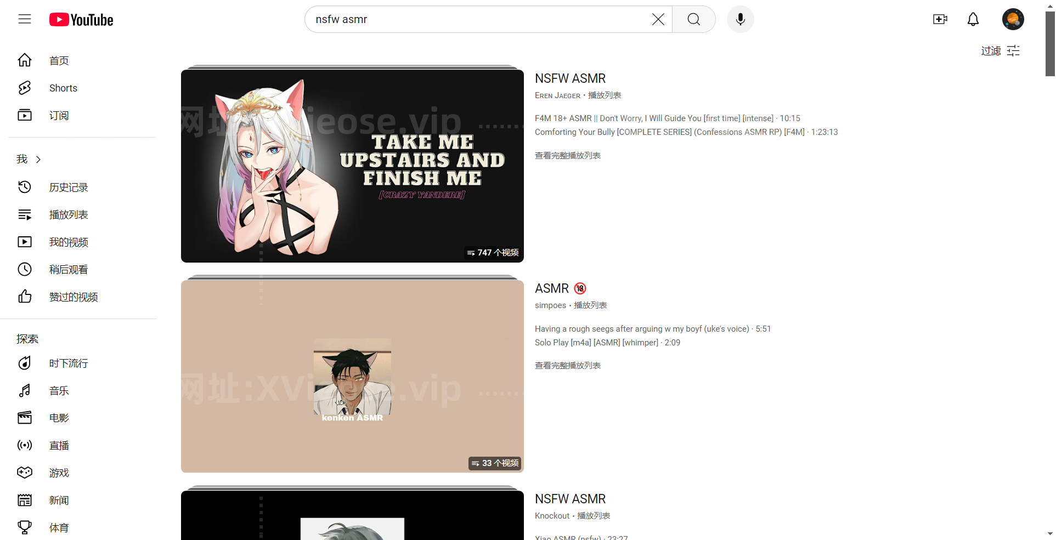Open 电影 movies icon
This screenshot has height=540, width=1056.
25,418
